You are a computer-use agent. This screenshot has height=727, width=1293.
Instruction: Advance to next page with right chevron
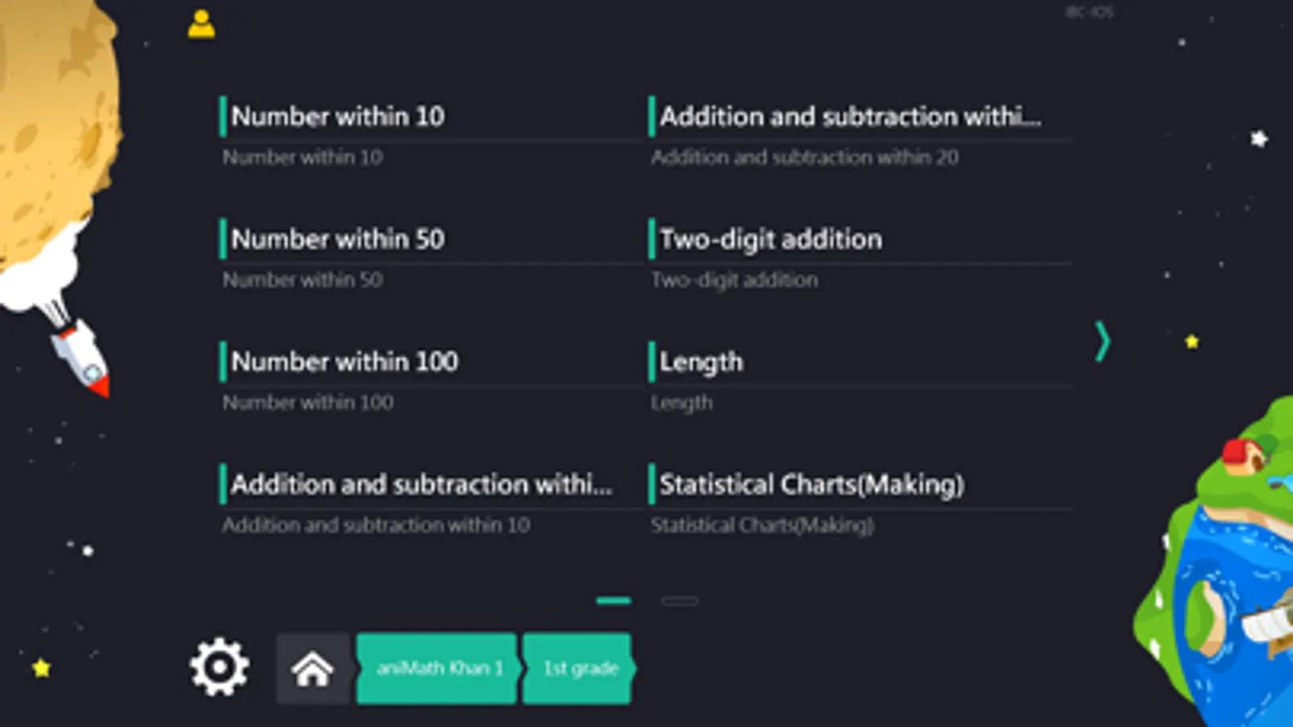tap(1103, 342)
